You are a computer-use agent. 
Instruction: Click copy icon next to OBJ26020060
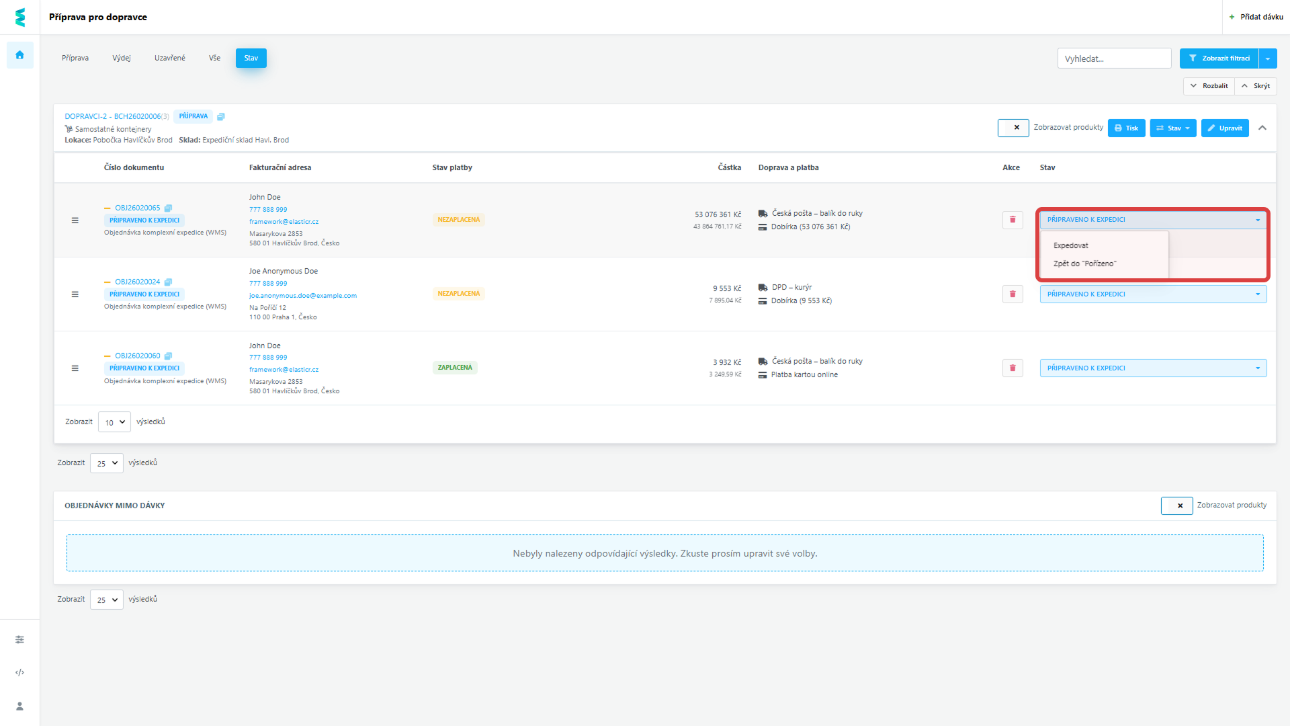(x=169, y=356)
